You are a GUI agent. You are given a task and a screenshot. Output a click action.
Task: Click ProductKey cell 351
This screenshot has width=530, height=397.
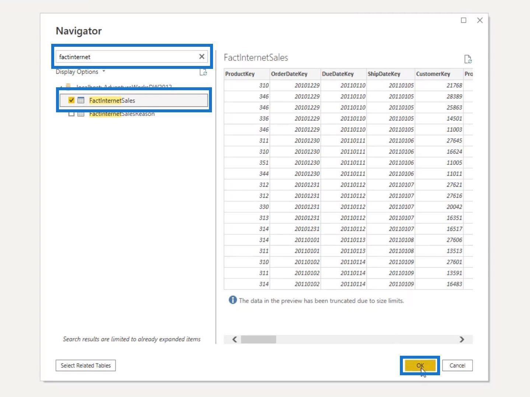point(247,162)
